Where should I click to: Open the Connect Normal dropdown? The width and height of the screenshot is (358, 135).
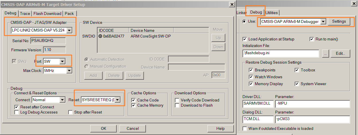(x=62, y=100)
